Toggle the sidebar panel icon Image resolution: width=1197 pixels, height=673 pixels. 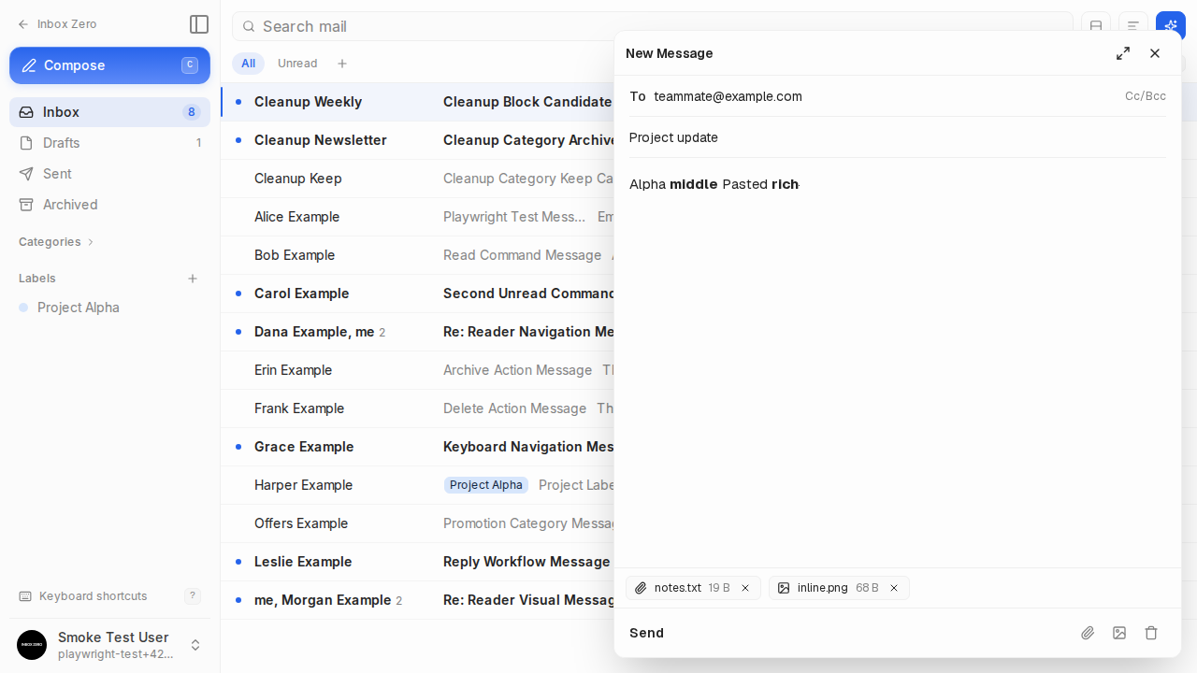(x=198, y=24)
